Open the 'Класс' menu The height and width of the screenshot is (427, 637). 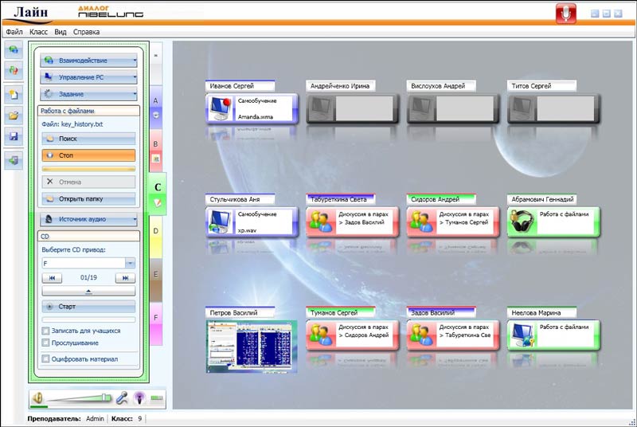pos(38,32)
